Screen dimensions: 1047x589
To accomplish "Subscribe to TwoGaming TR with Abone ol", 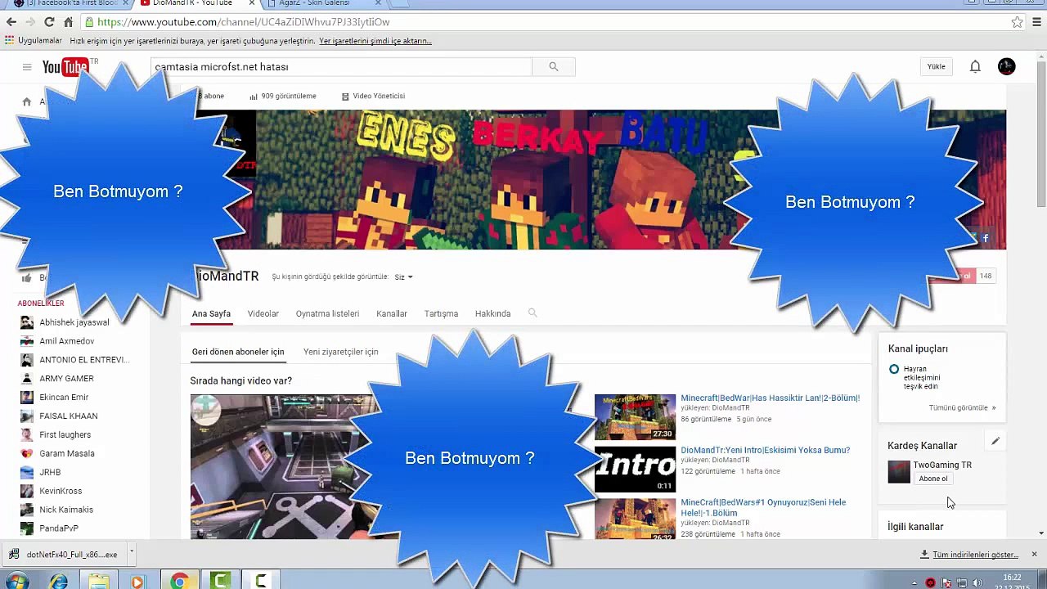I will 932,479.
